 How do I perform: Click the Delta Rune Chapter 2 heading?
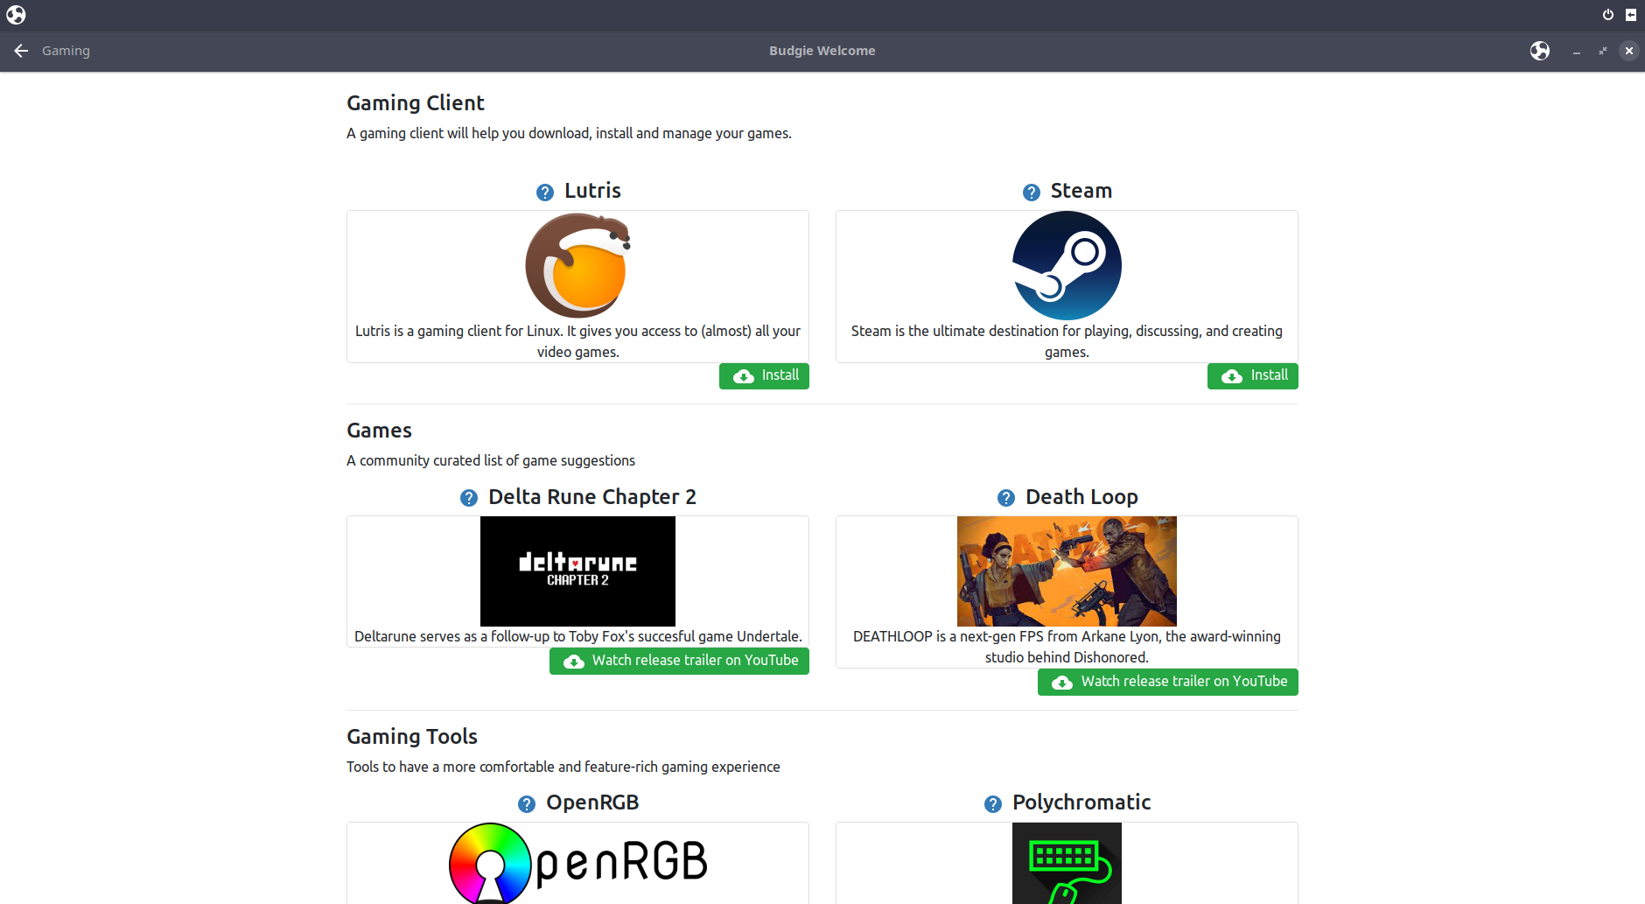coord(592,497)
